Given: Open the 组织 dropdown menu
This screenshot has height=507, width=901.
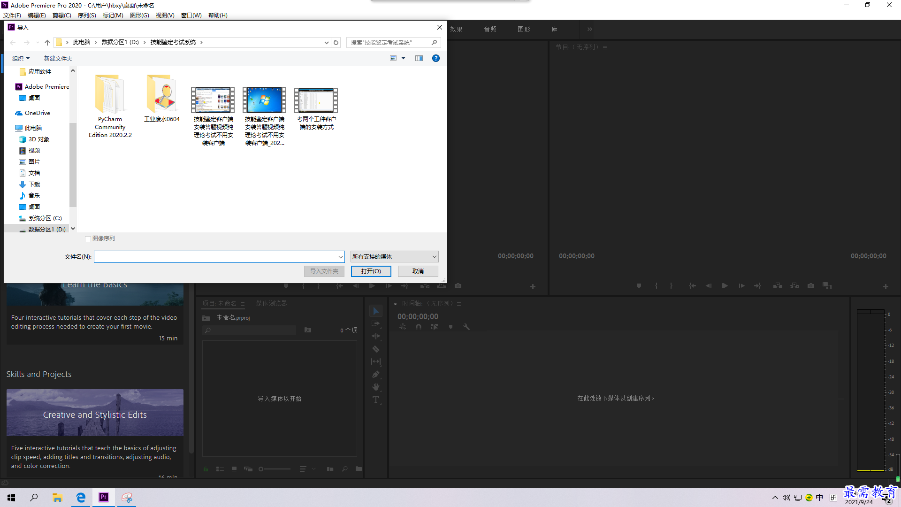Looking at the screenshot, I should [21, 59].
